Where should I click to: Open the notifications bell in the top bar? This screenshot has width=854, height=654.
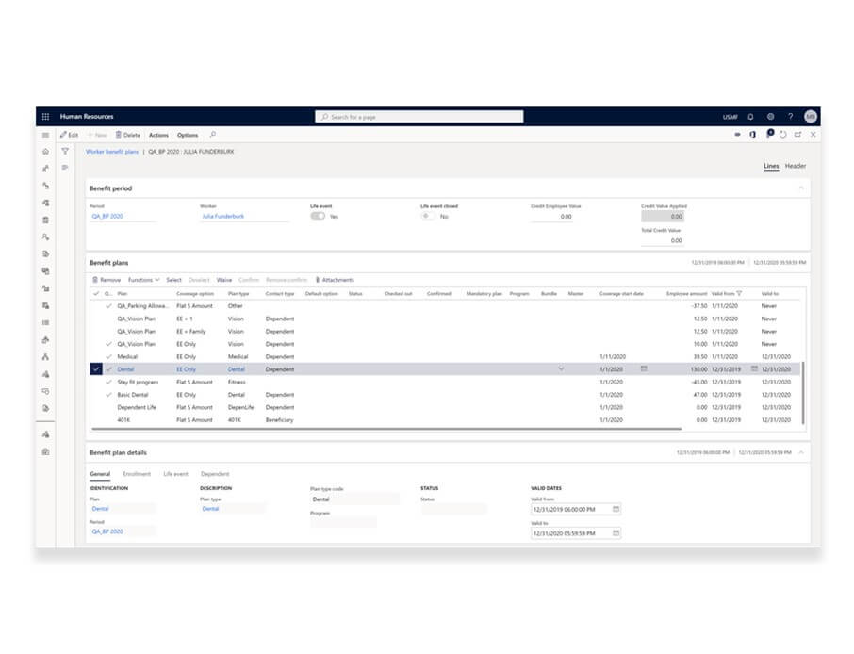click(x=750, y=116)
